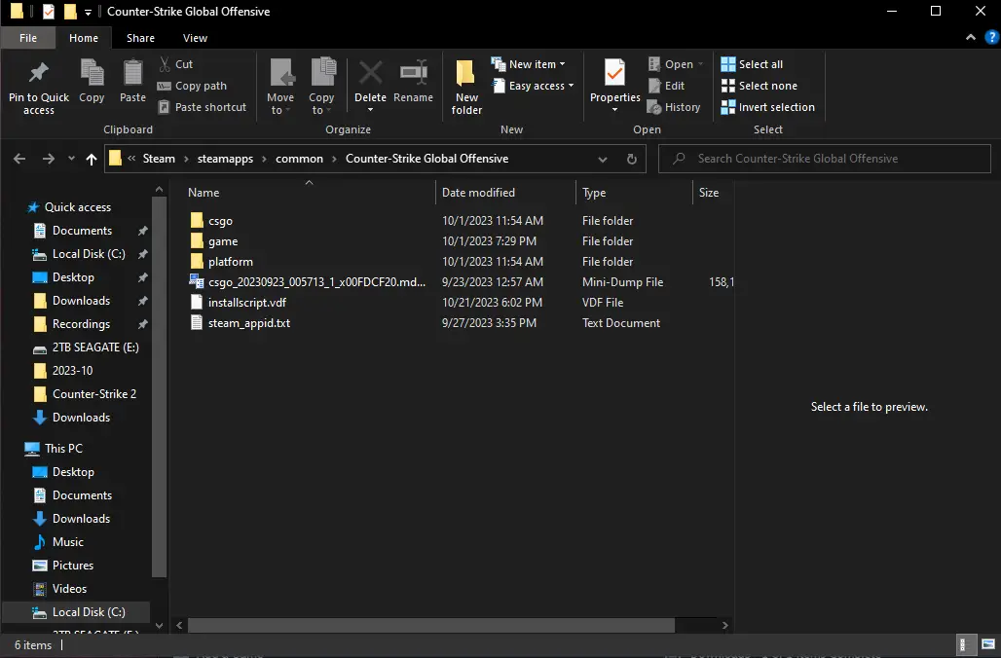Go up one folder level

[x=92, y=159]
